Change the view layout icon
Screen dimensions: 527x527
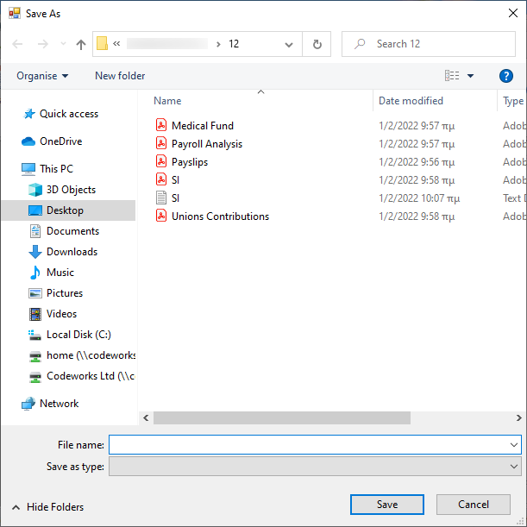(x=452, y=76)
